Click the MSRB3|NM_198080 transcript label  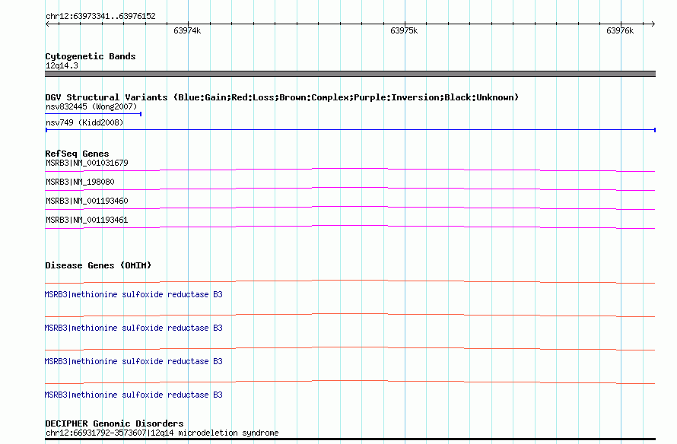80,182
